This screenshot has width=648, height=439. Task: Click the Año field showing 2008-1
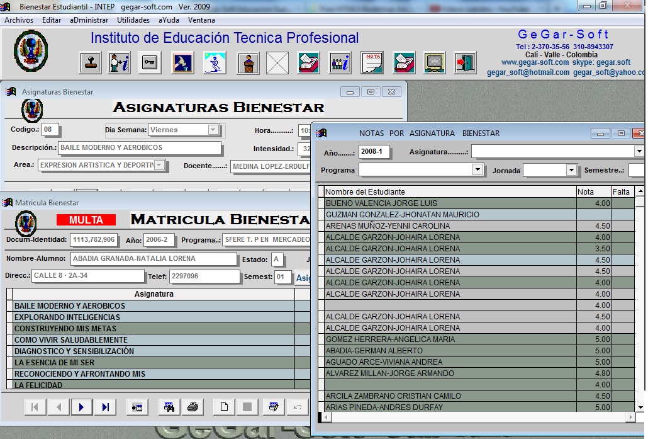(375, 152)
